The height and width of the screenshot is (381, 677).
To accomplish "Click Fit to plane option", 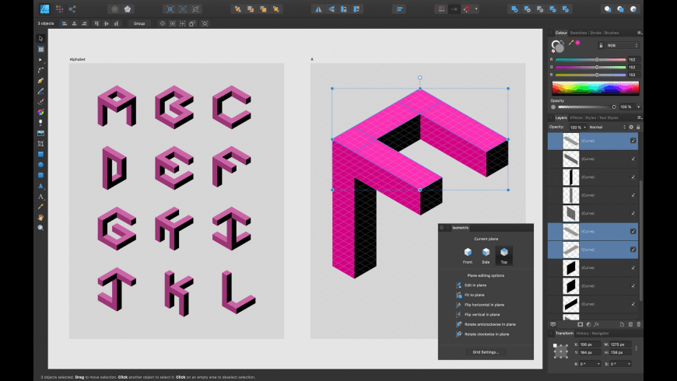I will (x=470, y=295).
